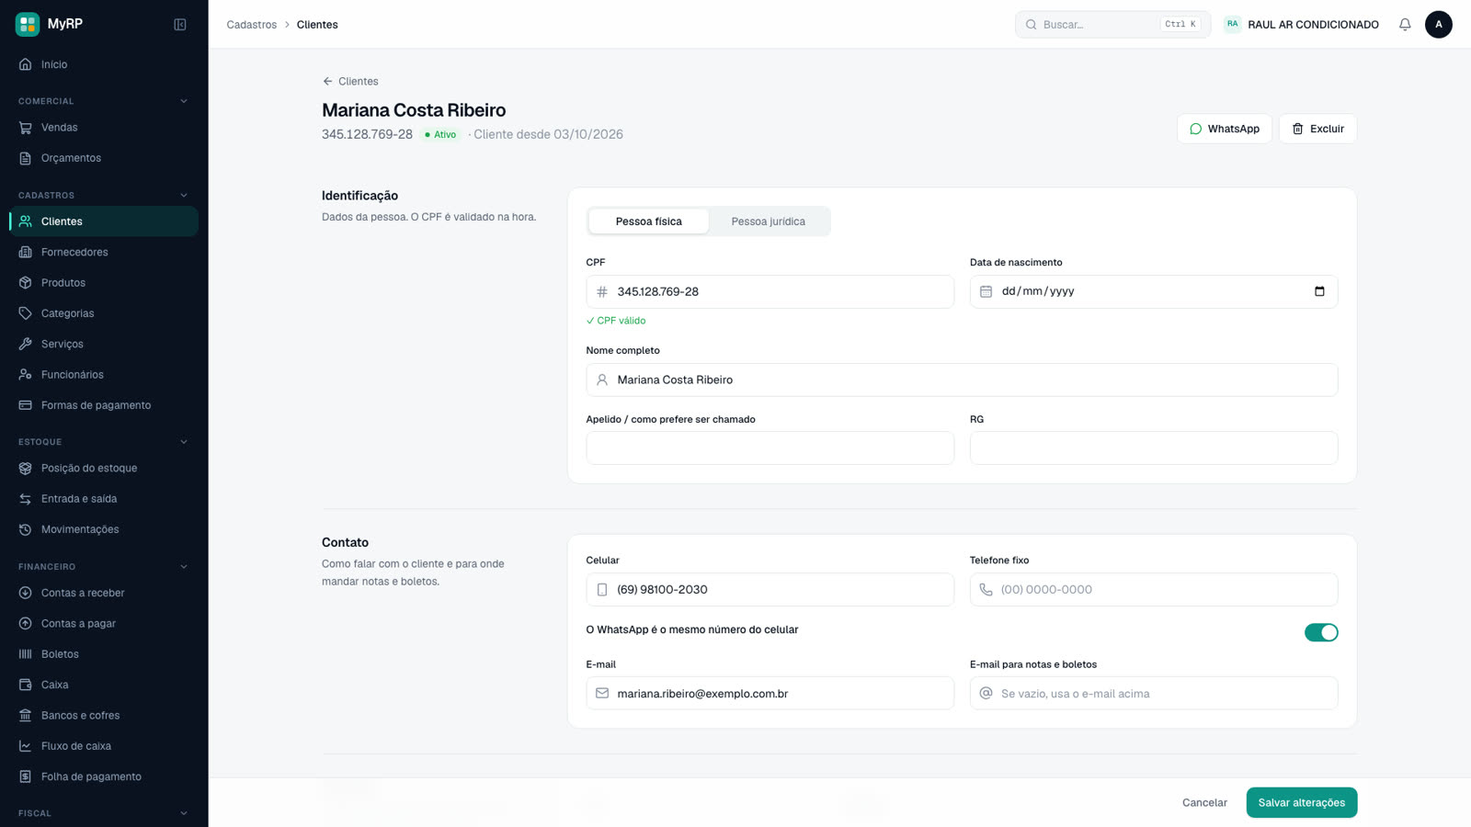Click the E-mail para notas field
The image size is (1471, 827).
pos(1154,694)
